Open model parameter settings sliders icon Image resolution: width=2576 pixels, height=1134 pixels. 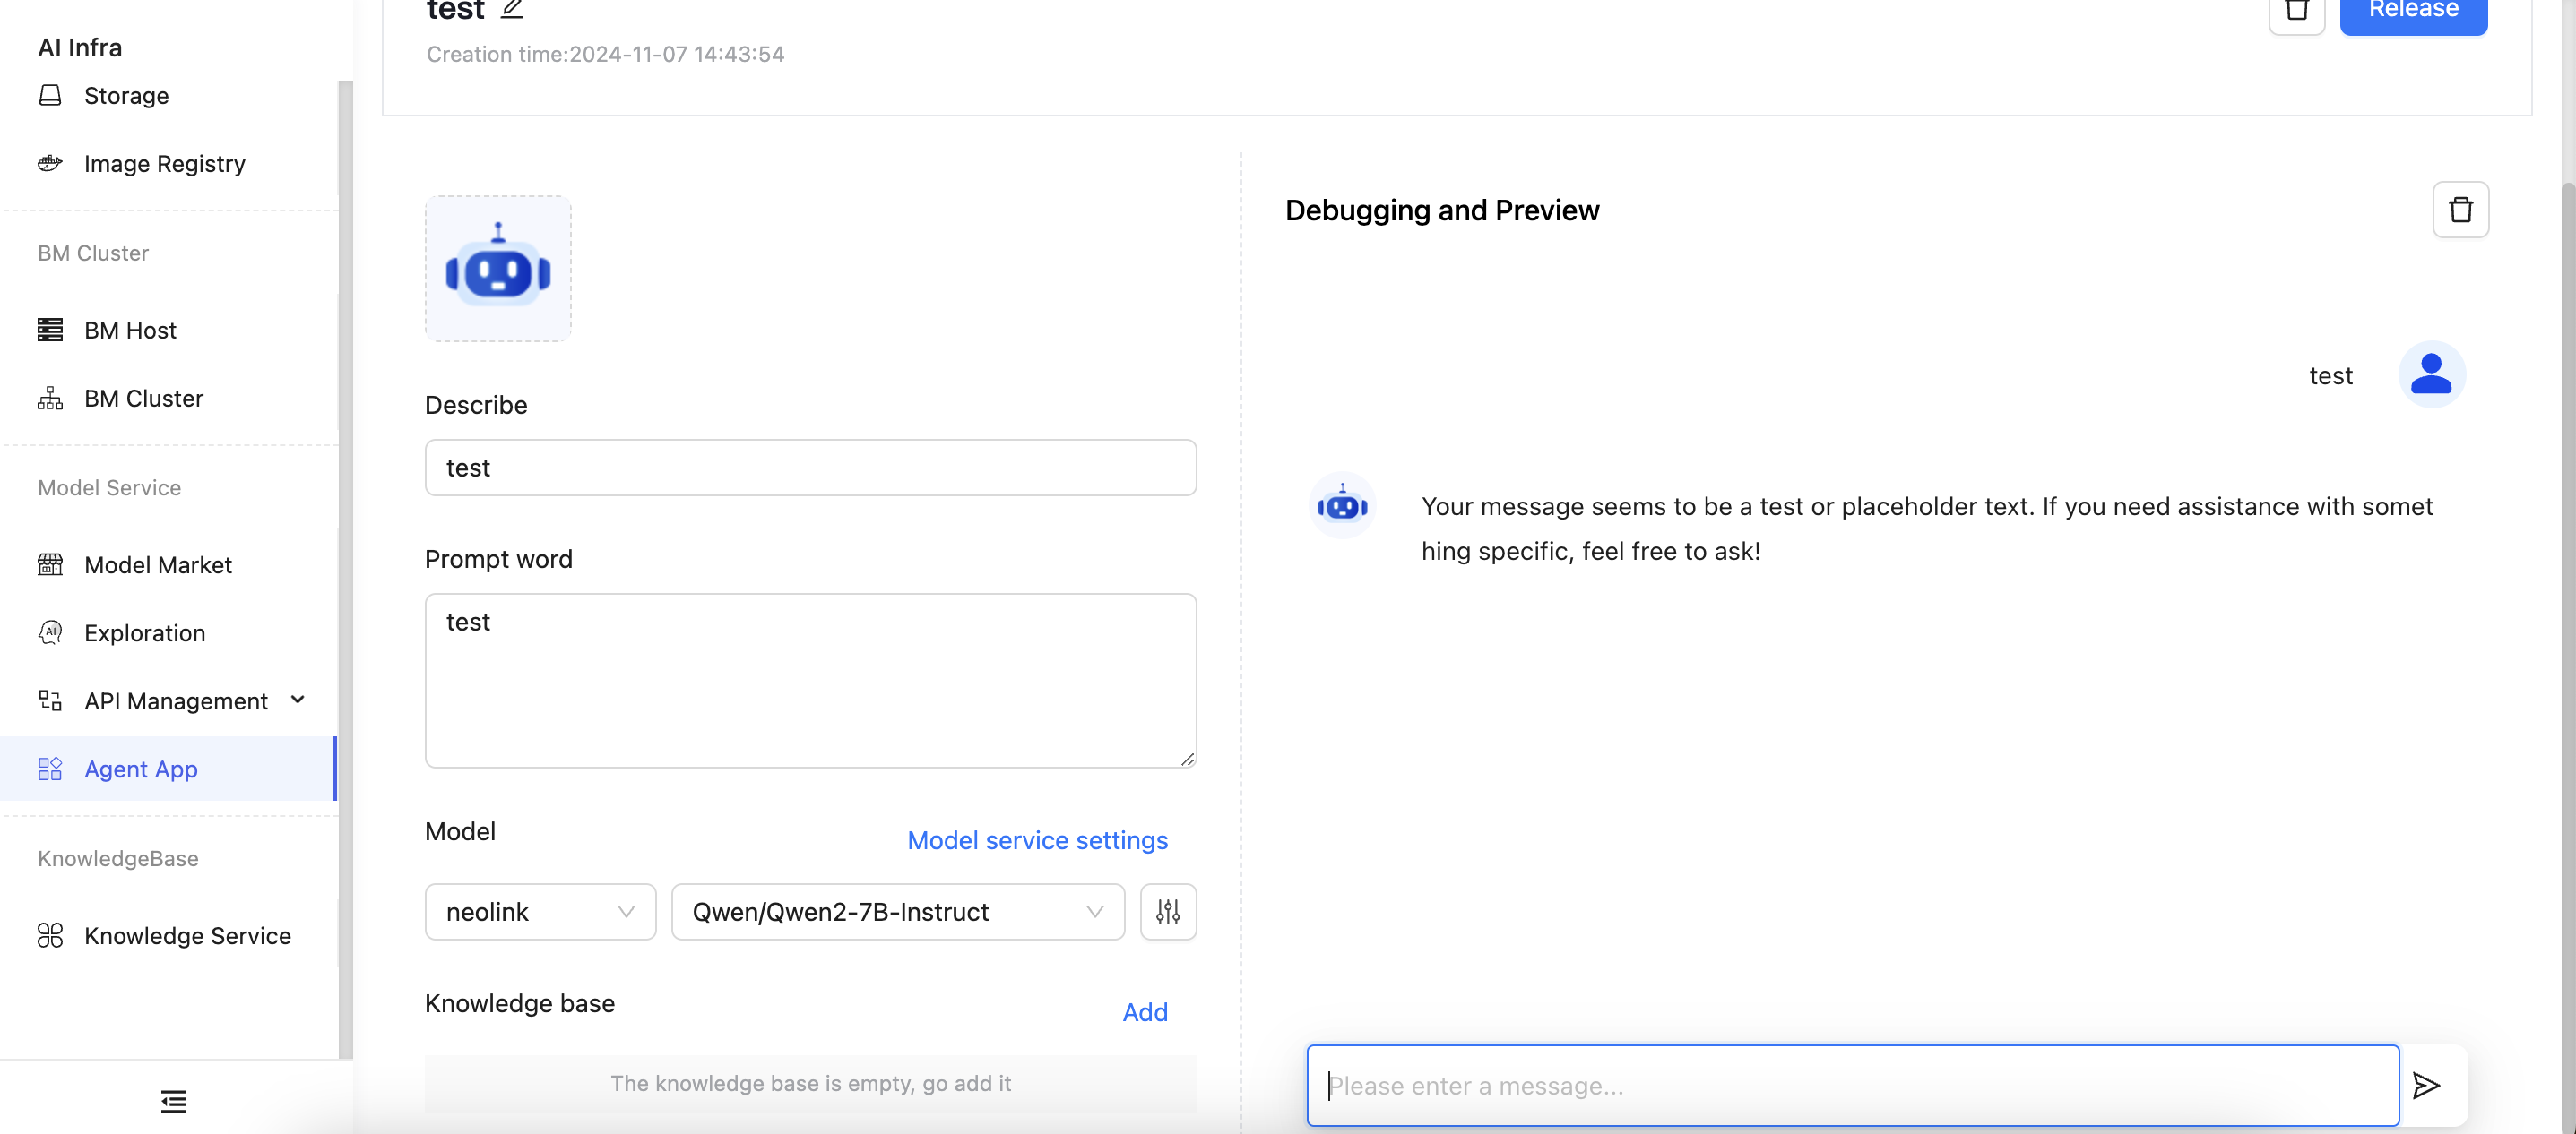[1168, 911]
